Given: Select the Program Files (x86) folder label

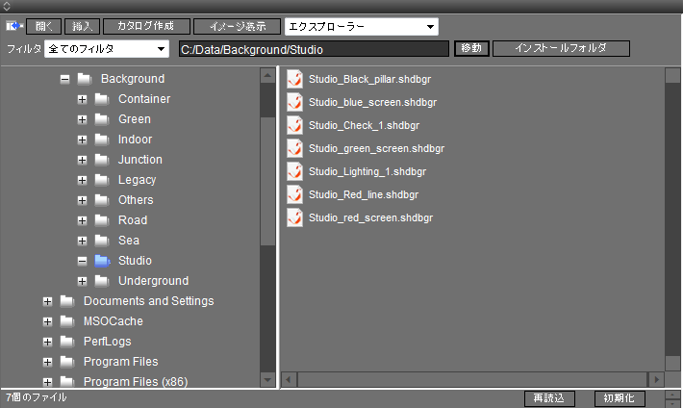Looking at the screenshot, I should click(136, 382).
